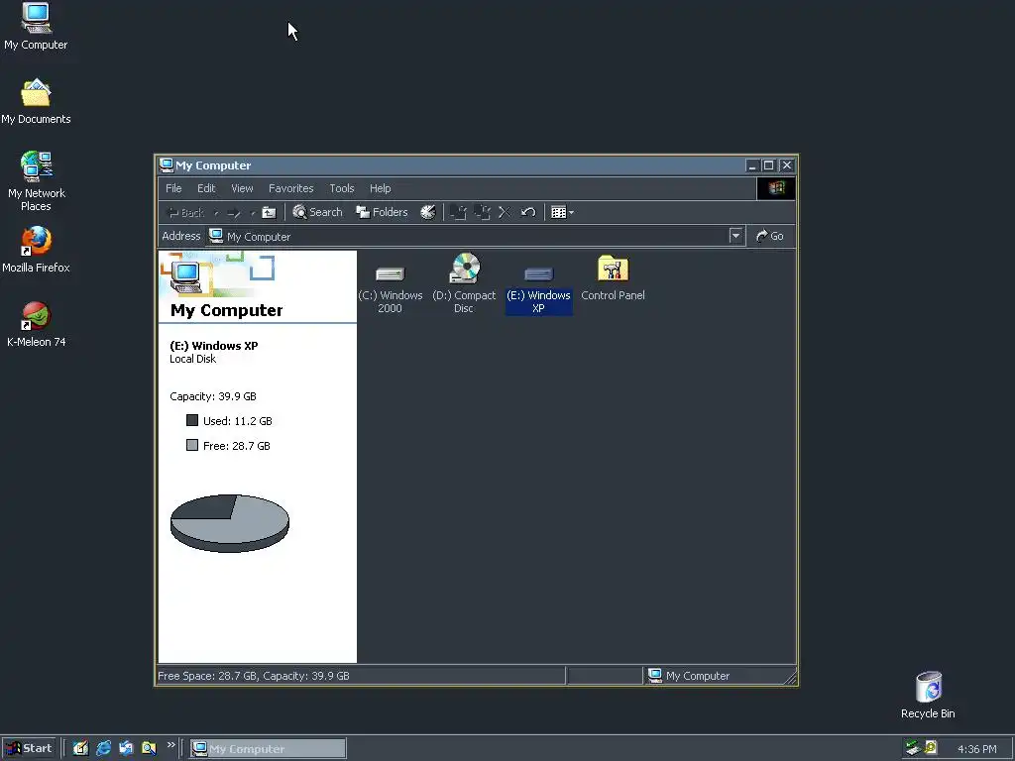Expand the quick launch overflow chevron
1015x761 pixels.
[170, 745]
